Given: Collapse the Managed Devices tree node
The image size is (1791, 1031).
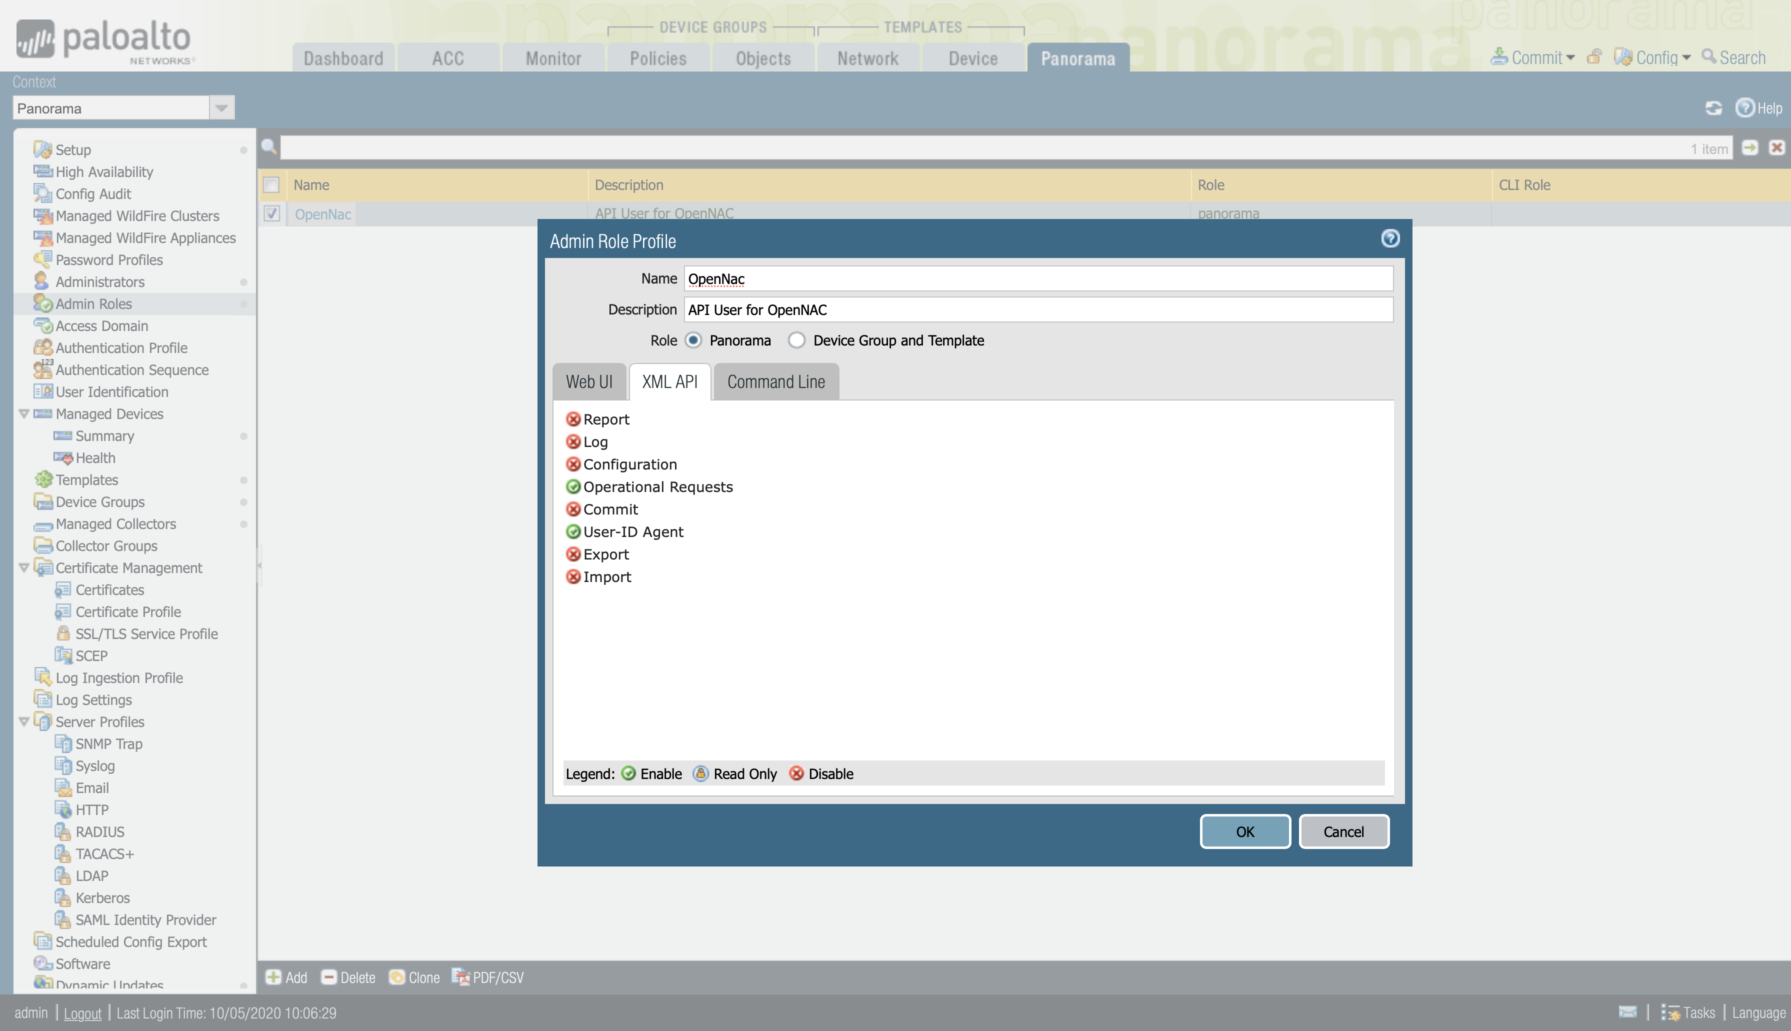Looking at the screenshot, I should coord(24,413).
